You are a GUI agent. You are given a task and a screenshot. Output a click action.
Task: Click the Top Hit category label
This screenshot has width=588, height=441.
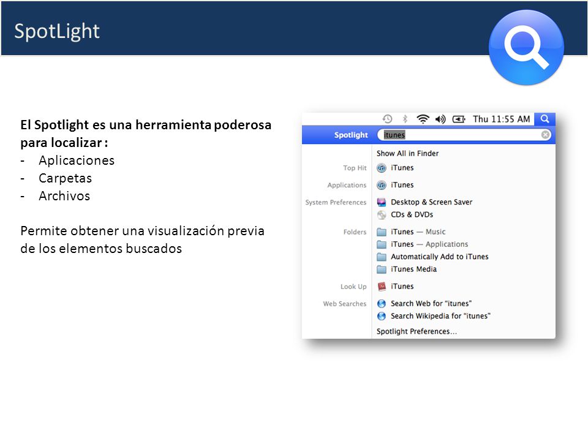pyautogui.click(x=355, y=168)
